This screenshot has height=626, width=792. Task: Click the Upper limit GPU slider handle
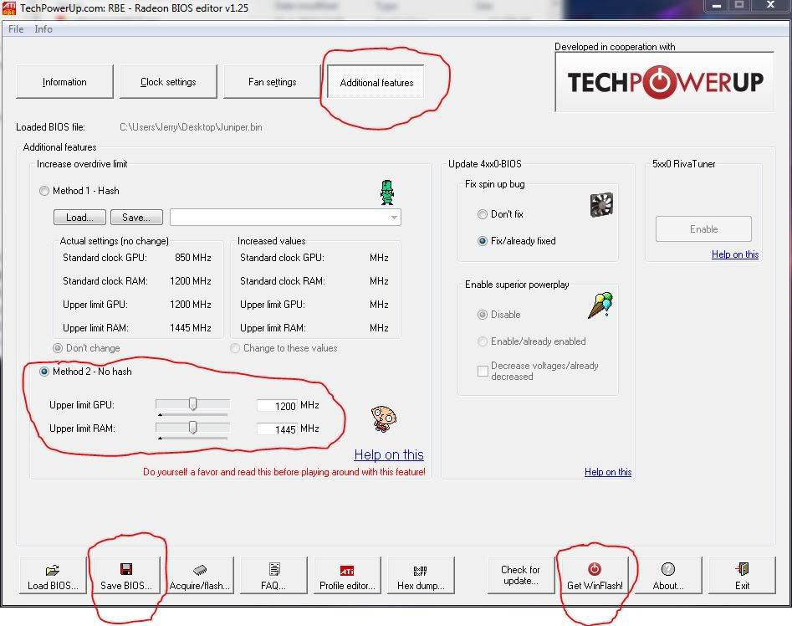192,404
